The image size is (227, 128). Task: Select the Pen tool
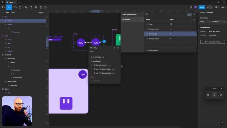coord(26,7)
